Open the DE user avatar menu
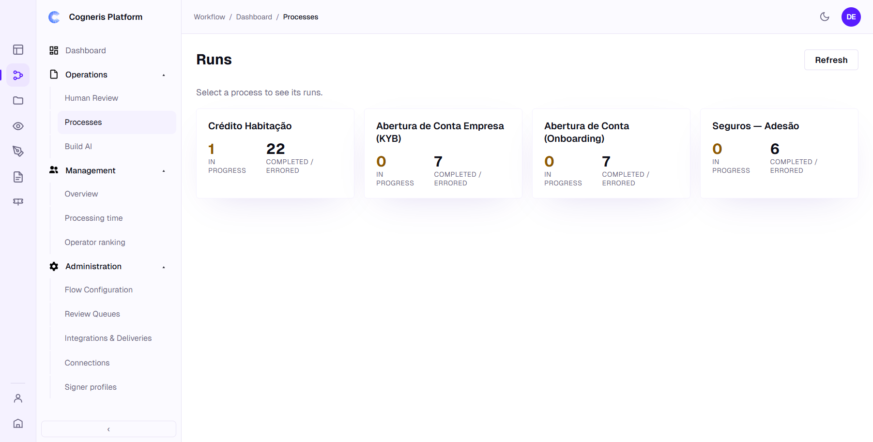 click(x=851, y=17)
